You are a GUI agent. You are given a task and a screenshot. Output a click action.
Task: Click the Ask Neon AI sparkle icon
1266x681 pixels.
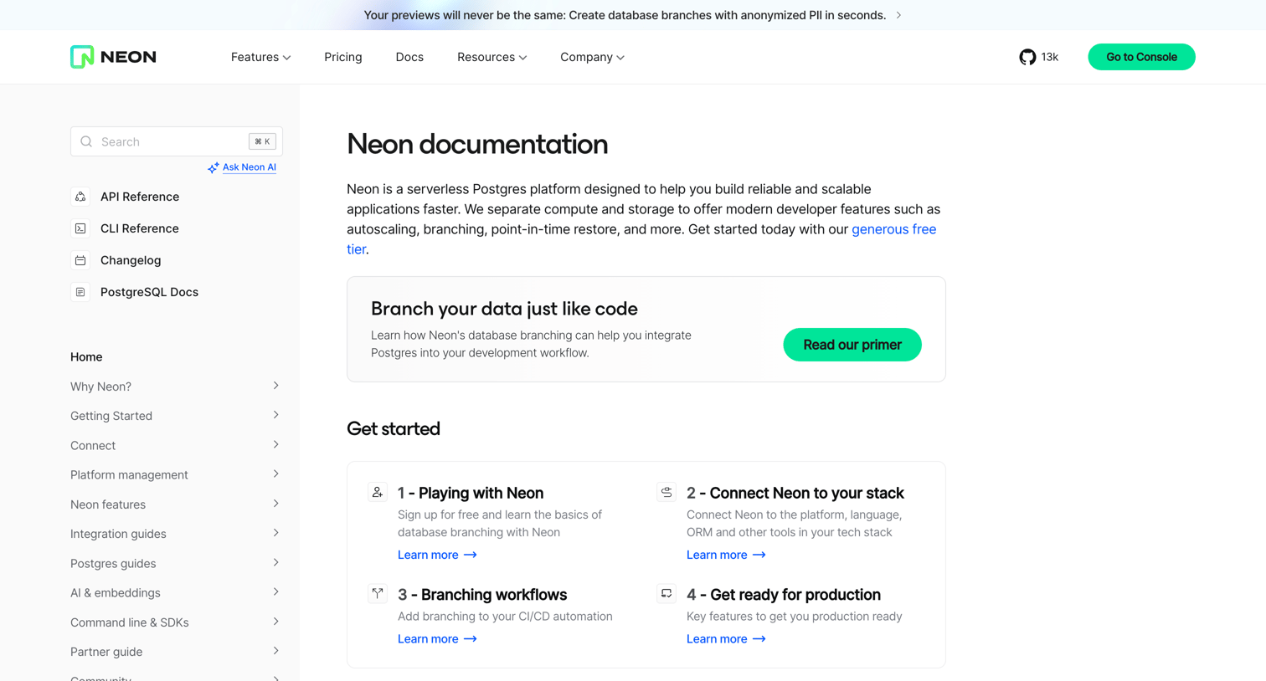214,167
